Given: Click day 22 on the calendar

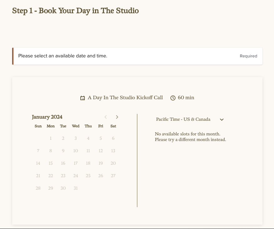Looking at the screenshot, I should point(50,176).
